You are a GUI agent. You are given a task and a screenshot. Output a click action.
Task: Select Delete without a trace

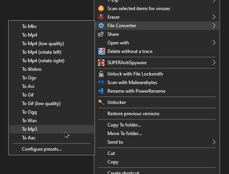pyautogui.click(x=157, y=51)
